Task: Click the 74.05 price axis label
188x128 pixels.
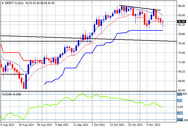Action: [x=181, y=53]
